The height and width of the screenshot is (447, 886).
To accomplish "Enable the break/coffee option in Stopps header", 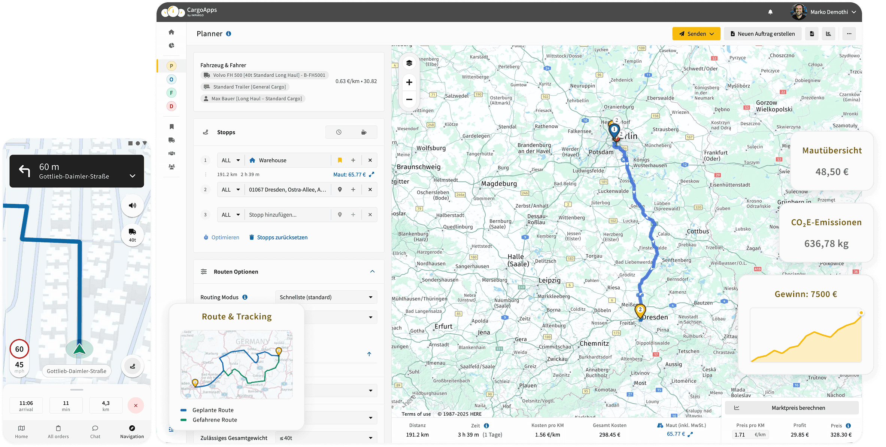I will [364, 132].
